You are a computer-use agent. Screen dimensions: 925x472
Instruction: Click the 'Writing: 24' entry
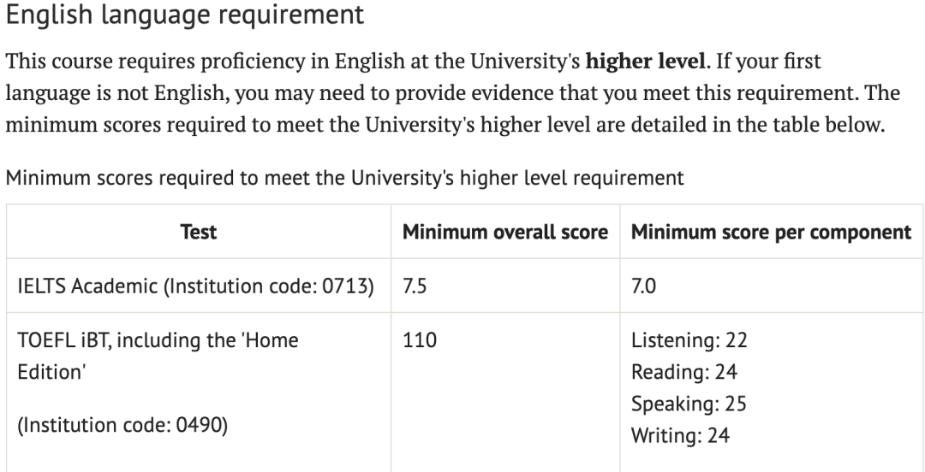pyautogui.click(x=680, y=435)
